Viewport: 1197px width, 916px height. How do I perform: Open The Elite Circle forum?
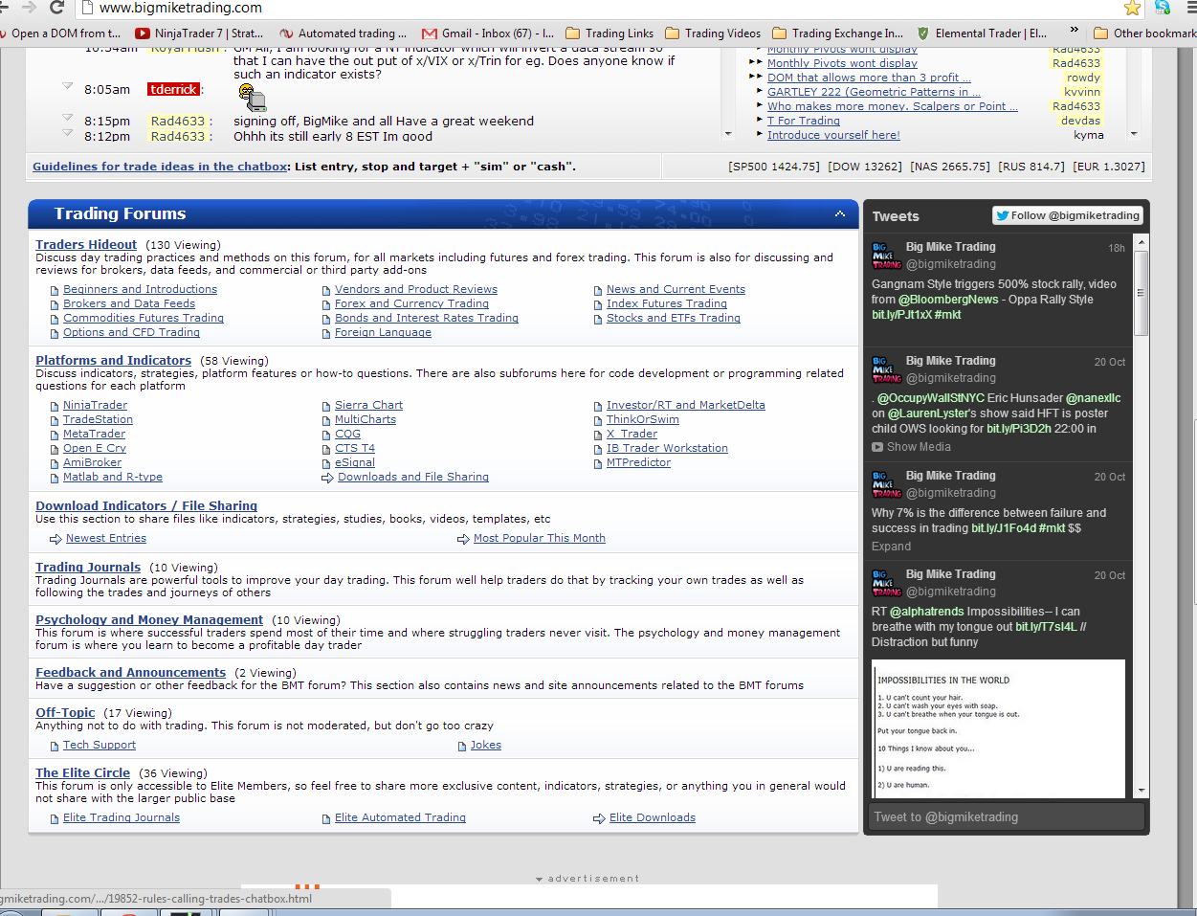[x=82, y=773]
